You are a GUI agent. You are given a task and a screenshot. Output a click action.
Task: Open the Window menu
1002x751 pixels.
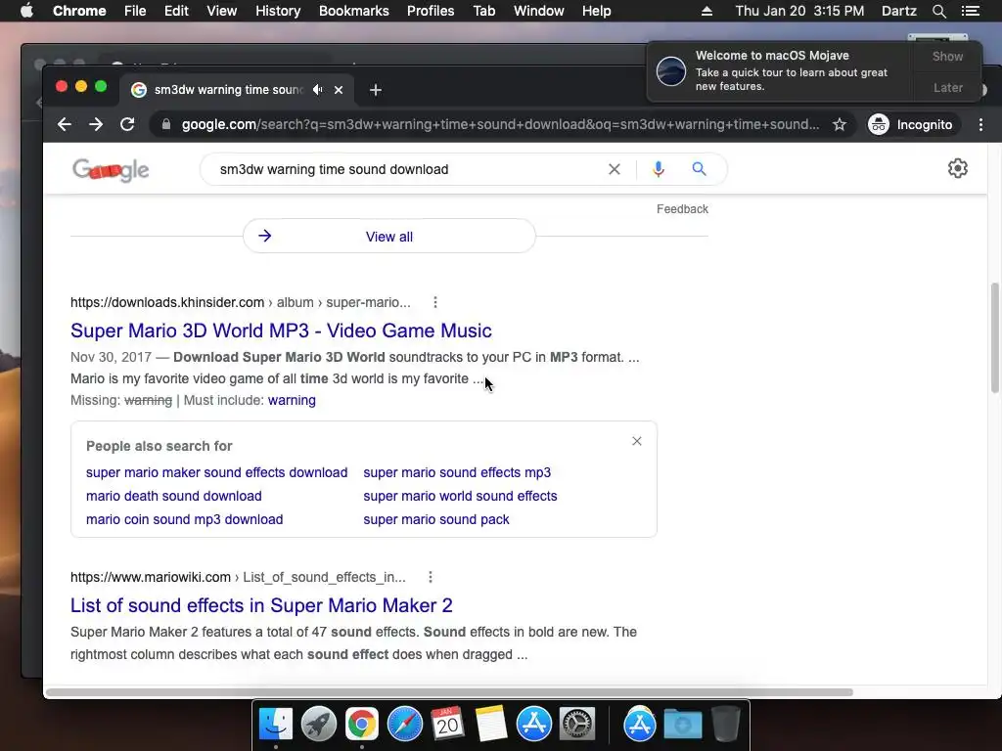tap(539, 11)
